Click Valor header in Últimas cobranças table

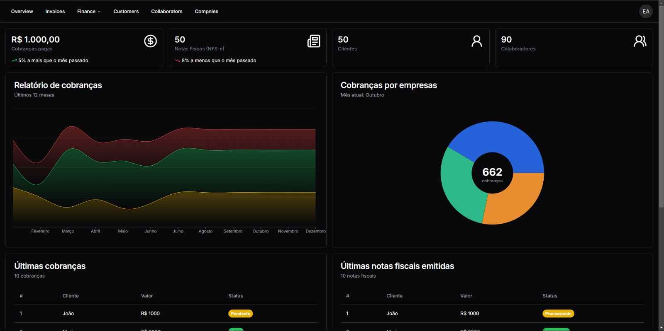click(147, 296)
